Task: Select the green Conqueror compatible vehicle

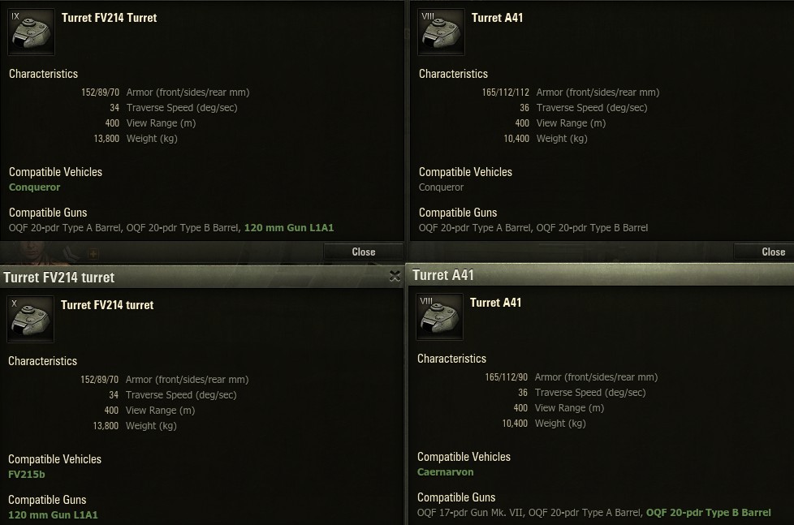Action: pos(35,187)
